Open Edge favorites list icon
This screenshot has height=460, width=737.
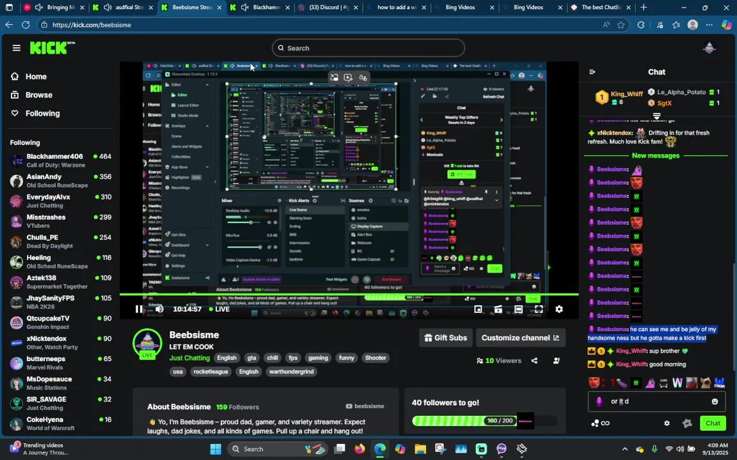(x=676, y=25)
